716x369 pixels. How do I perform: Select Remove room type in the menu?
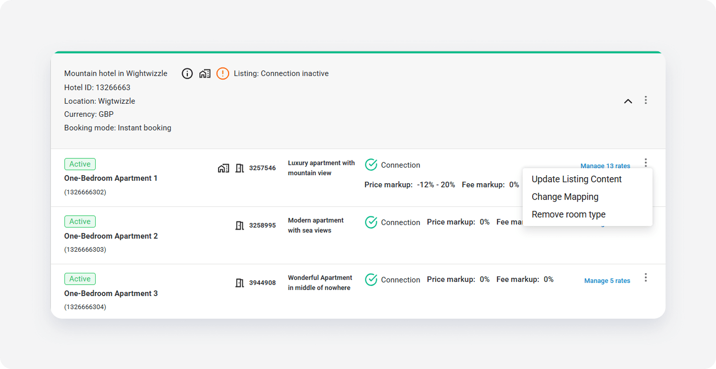(568, 214)
